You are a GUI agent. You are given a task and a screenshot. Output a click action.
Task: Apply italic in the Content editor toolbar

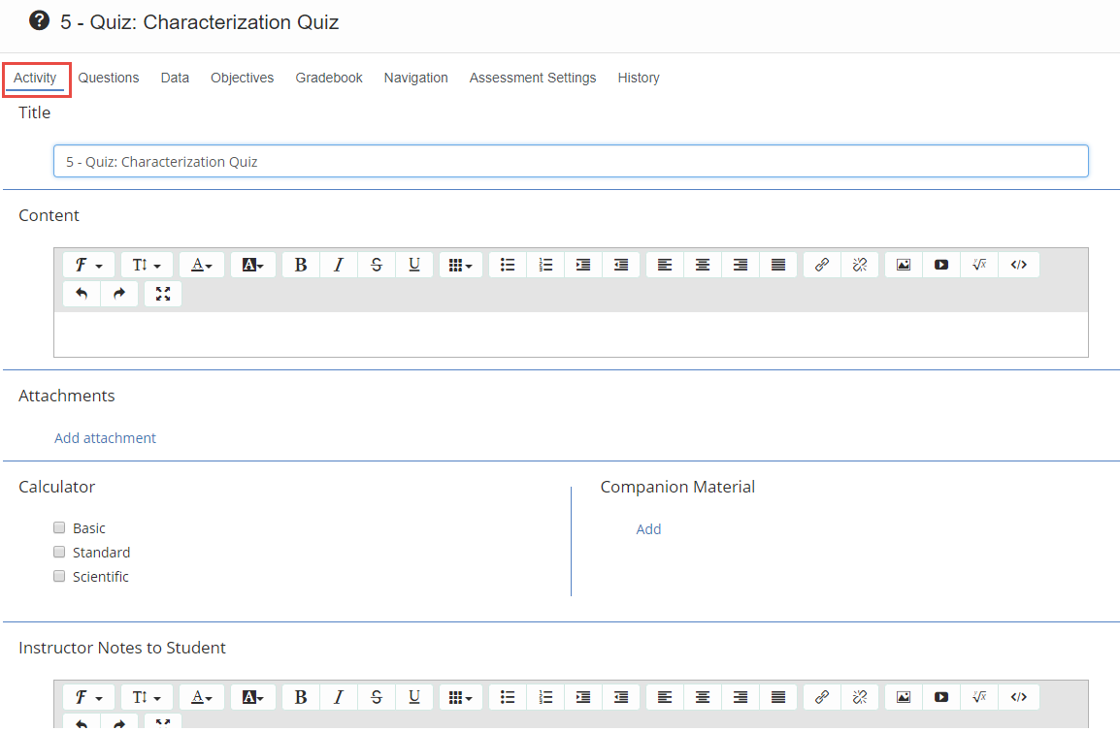(x=339, y=265)
